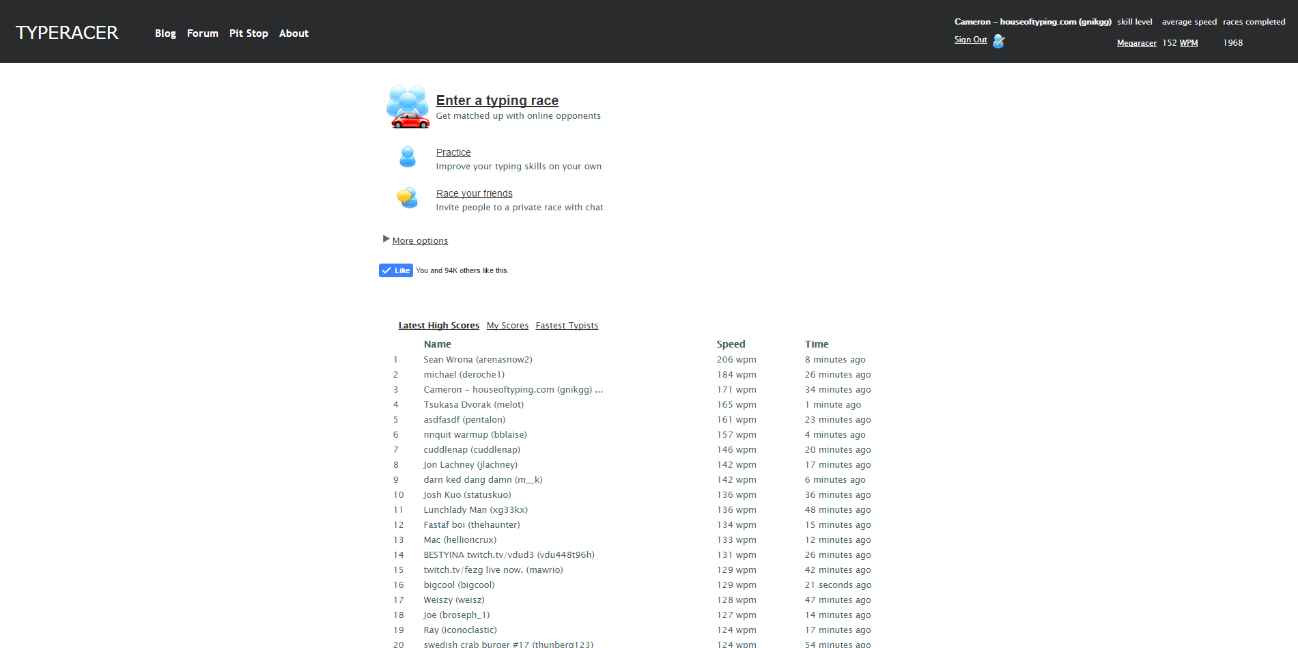Click the chat bubble friends icon
This screenshot has width=1298, height=648.
(407, 197)
